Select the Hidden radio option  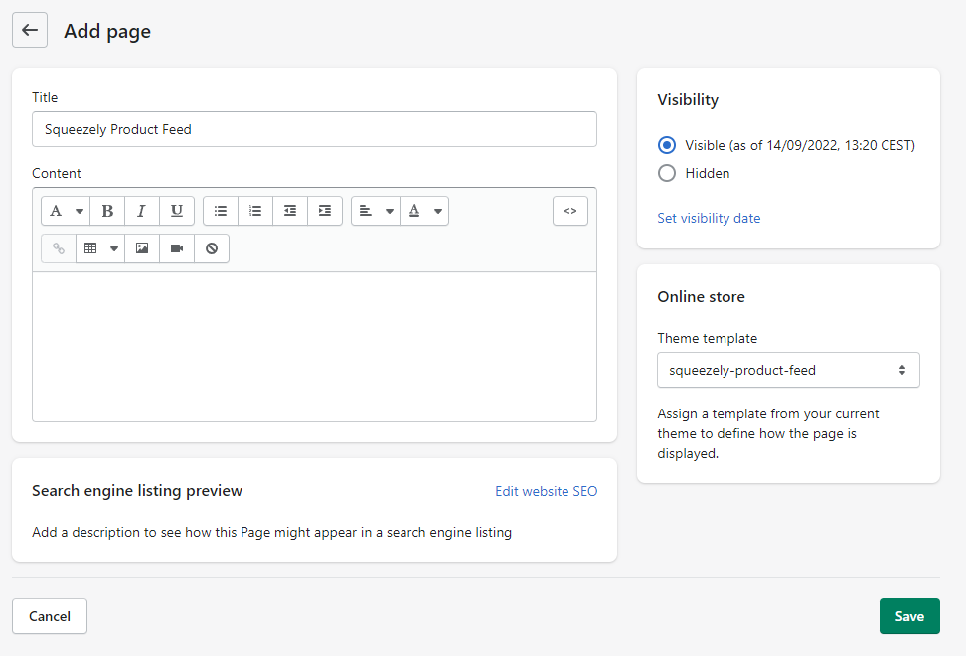pyautogui.click(x=667, y=173)
